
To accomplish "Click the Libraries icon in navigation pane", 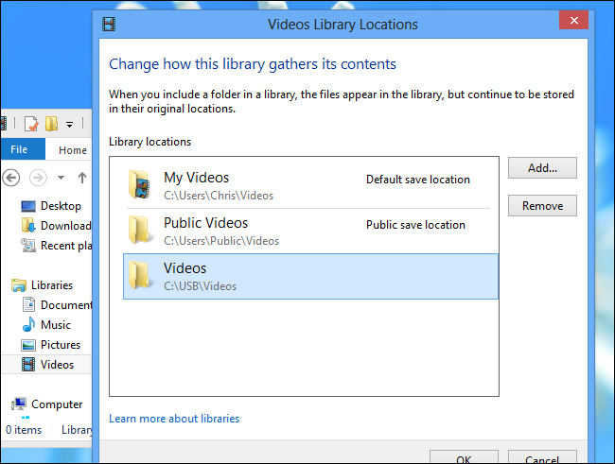I will click(x=19, y=285).
